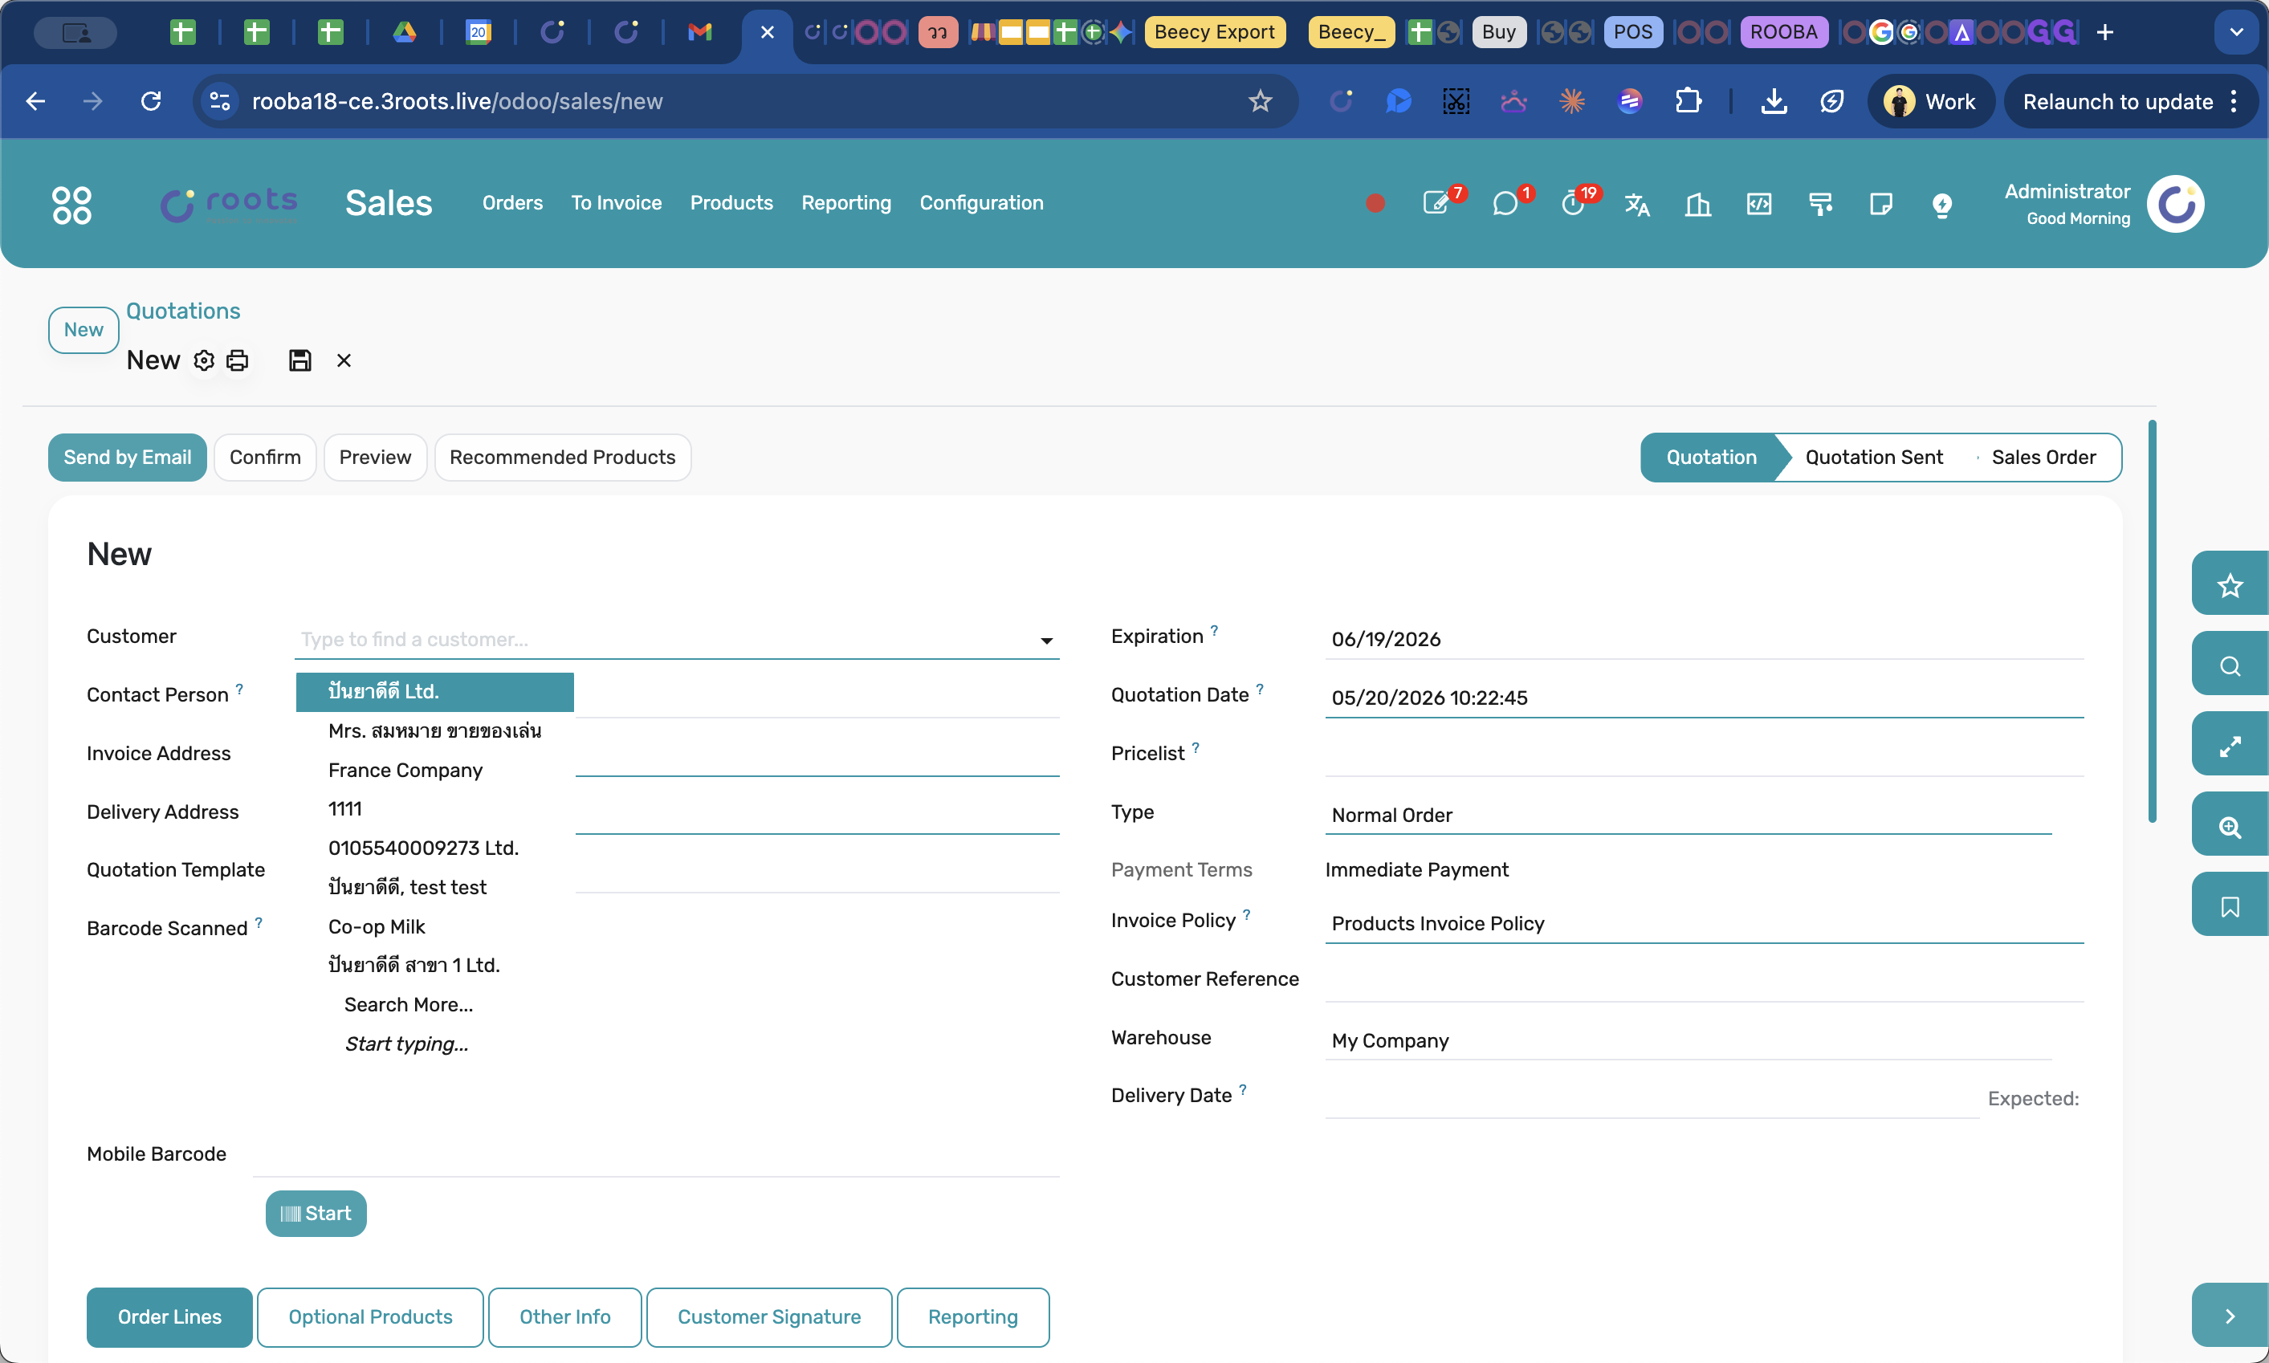Bookmark this page with browser star icon
Viewport: 2269px width, 1363px height.
click(1260, 101)
